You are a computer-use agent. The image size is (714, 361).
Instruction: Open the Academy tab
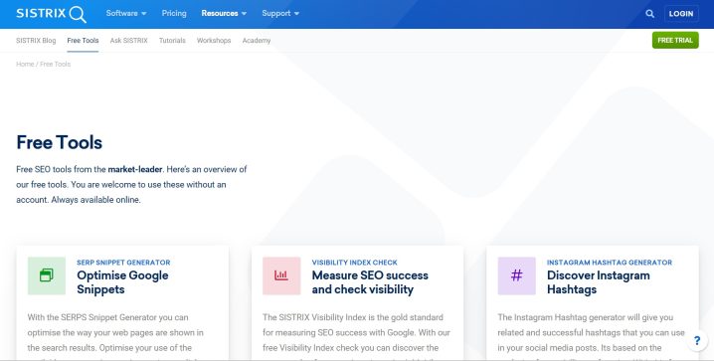[x=257, y=41]
